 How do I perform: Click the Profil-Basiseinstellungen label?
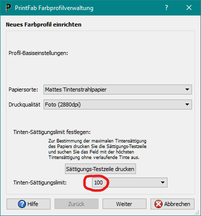coord(38,53)
